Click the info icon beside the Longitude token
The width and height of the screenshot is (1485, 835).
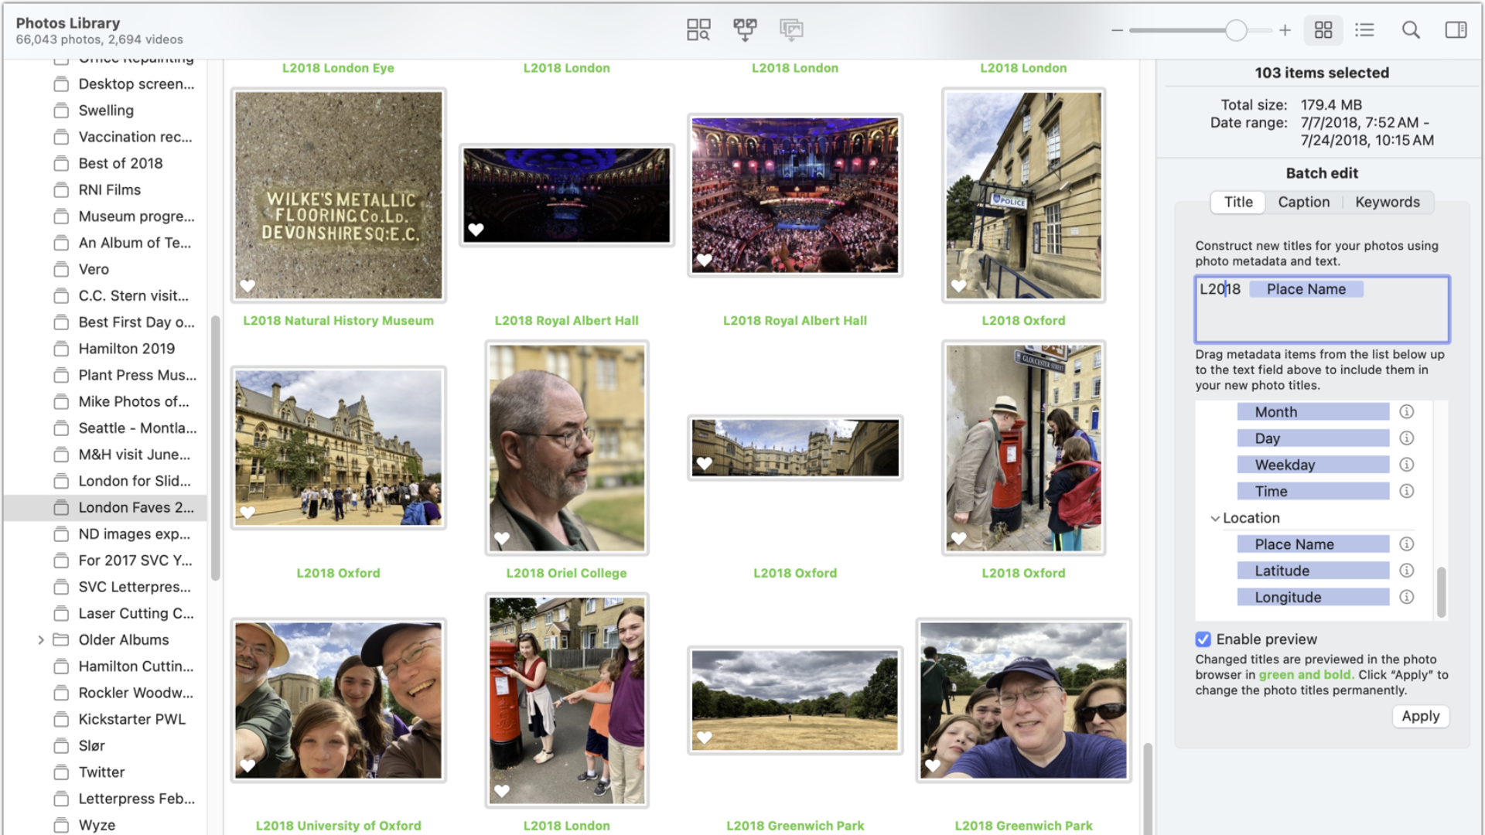1407,597
